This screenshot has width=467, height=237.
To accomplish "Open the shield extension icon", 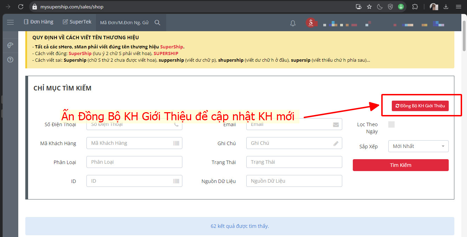I will point(390,7).
